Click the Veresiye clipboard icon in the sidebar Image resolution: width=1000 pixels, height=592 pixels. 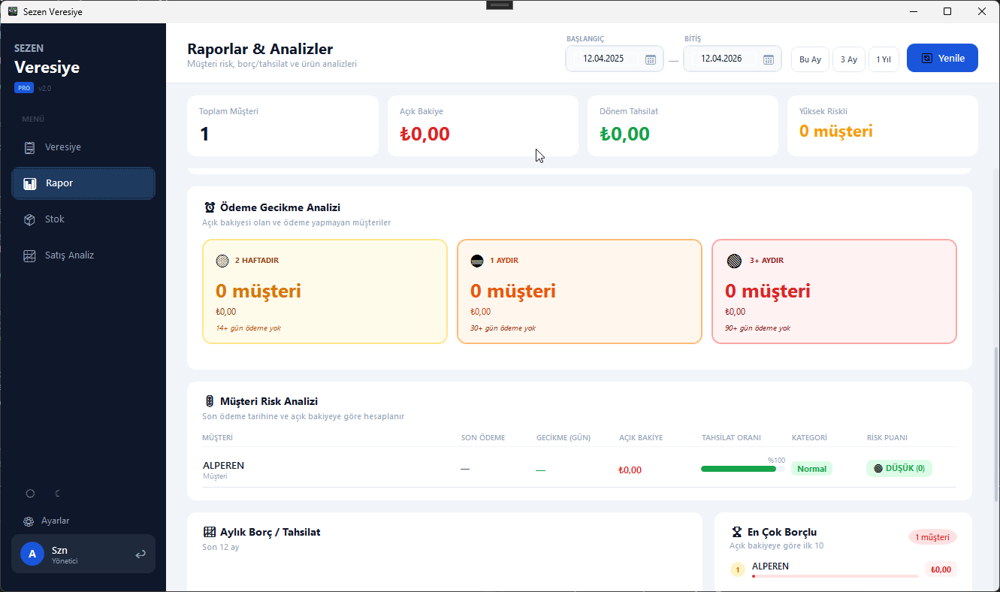point(29,147)
